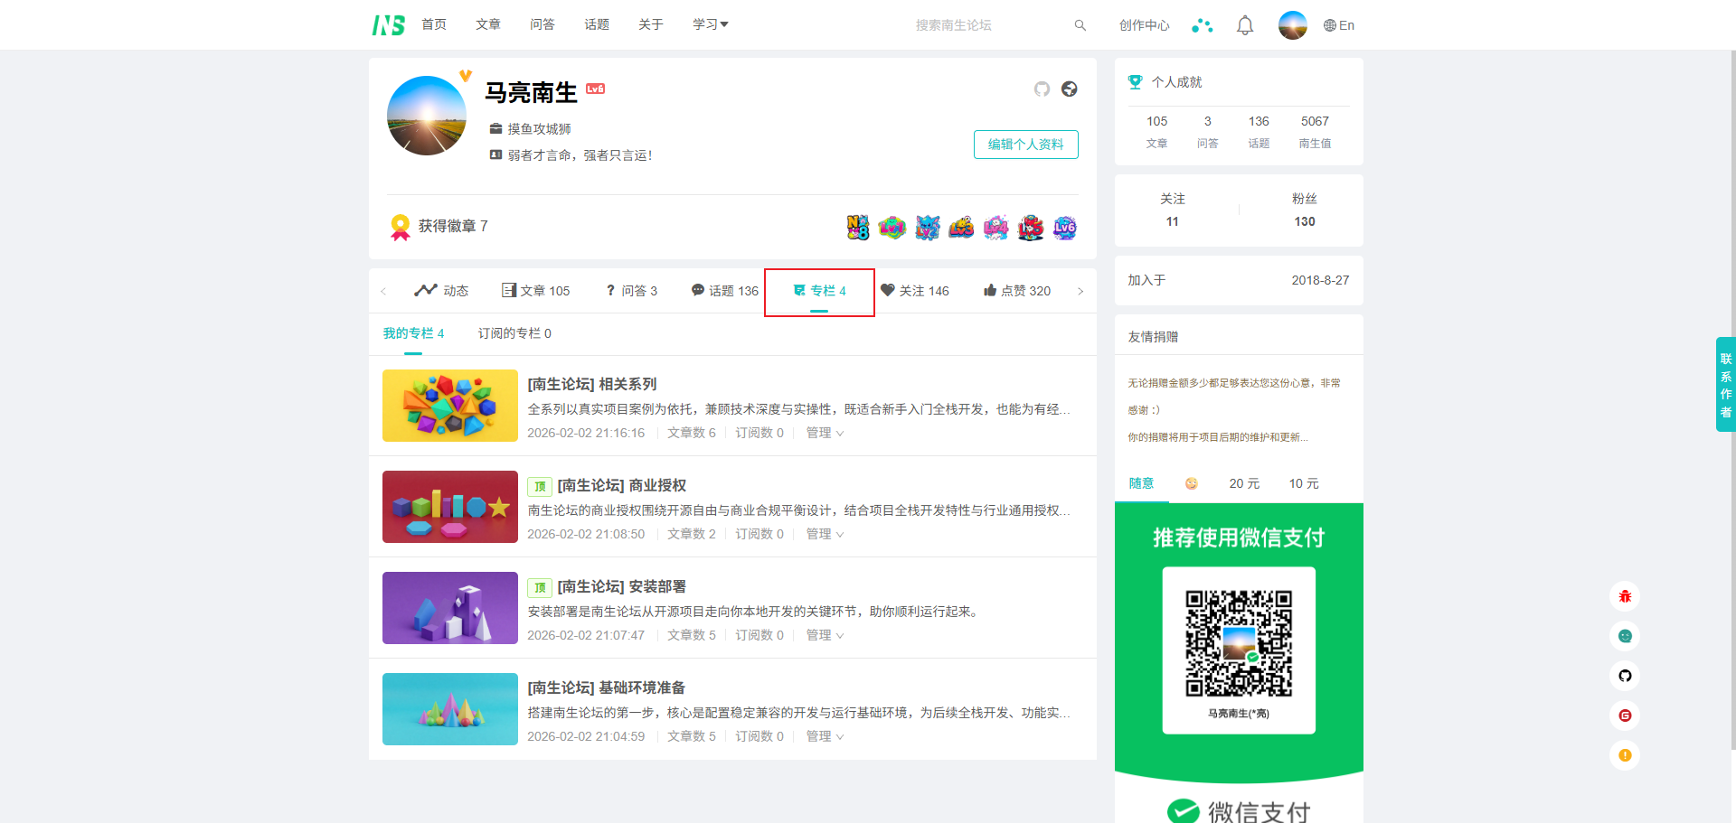Click the NS forum logo
Image resolution: width=1736 pixels, height=823 pixels.
click(388, 25)
